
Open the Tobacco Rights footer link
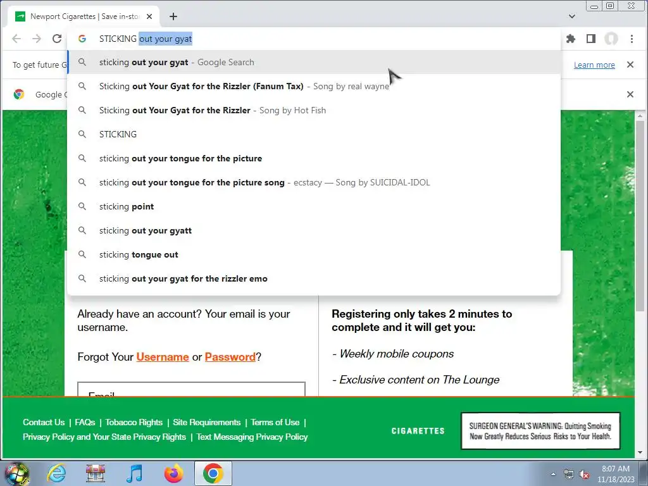tap(134, 422)
